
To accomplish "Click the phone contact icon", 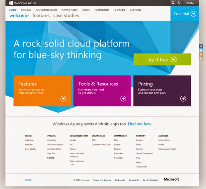I will [179, 3].
